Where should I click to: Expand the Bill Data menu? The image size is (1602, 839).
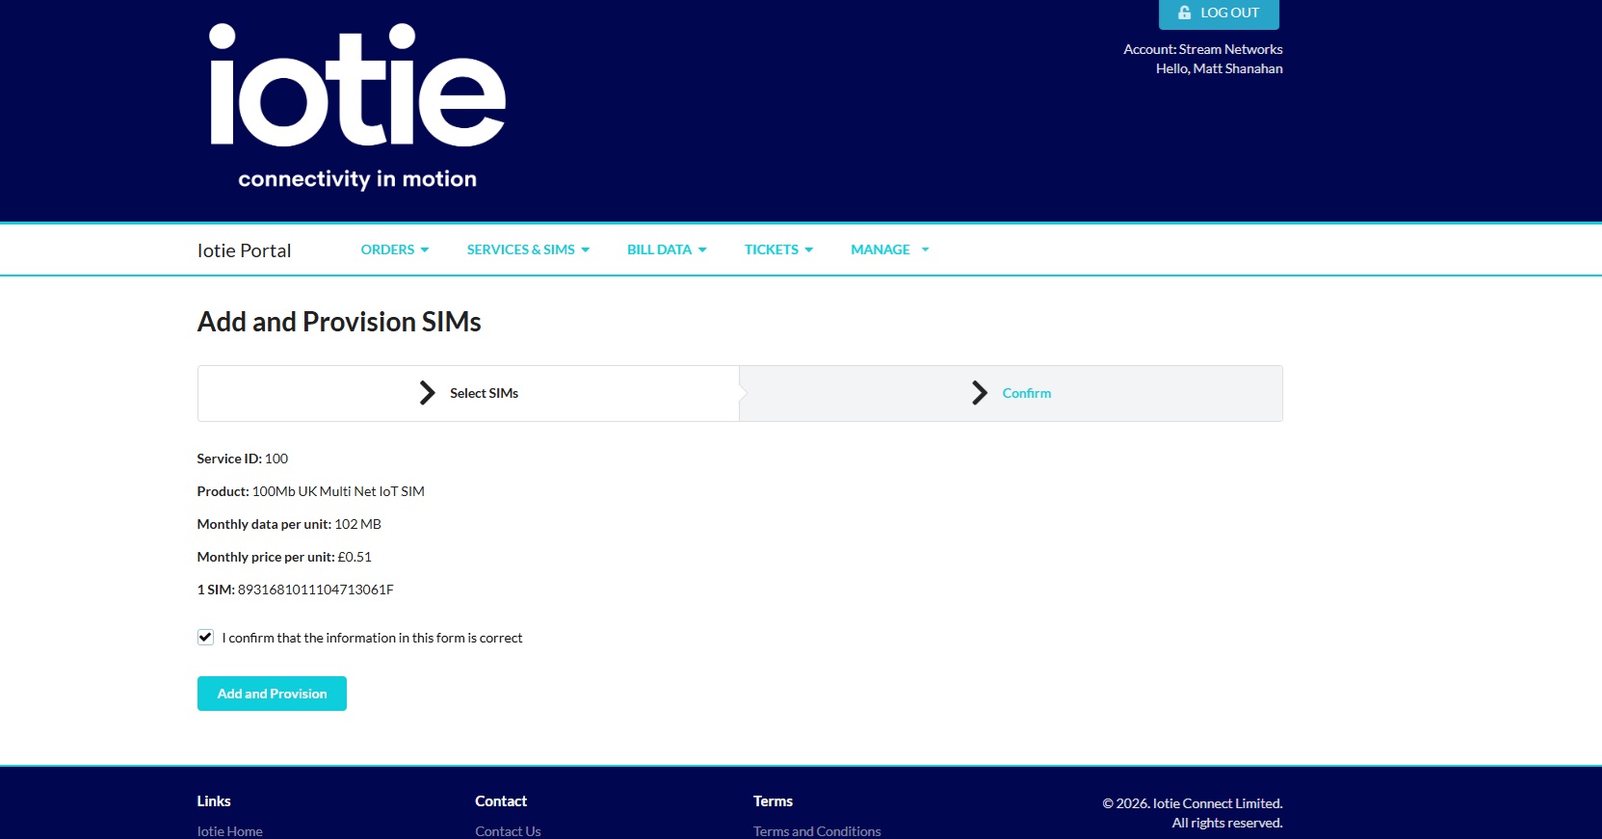[667, 249]
